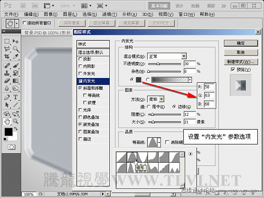The height and width of the screenshot is (198, 264).
Task: Uncheck the 斜面和浮雕 style checkbox
Action: coord(80,88)
